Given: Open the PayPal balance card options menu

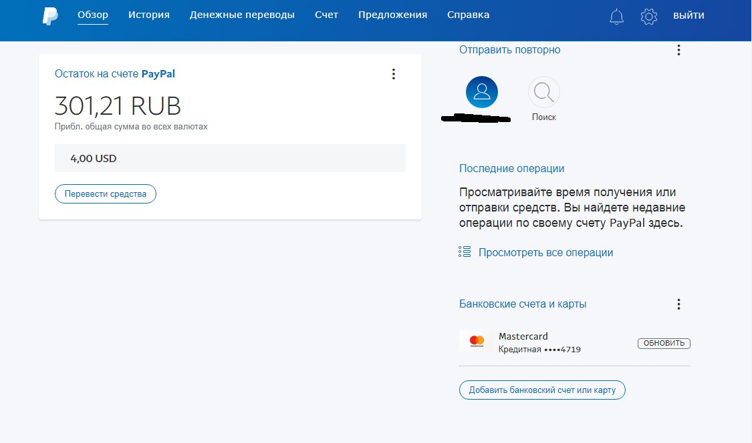Looking at the screenshot, I should 393,74.
